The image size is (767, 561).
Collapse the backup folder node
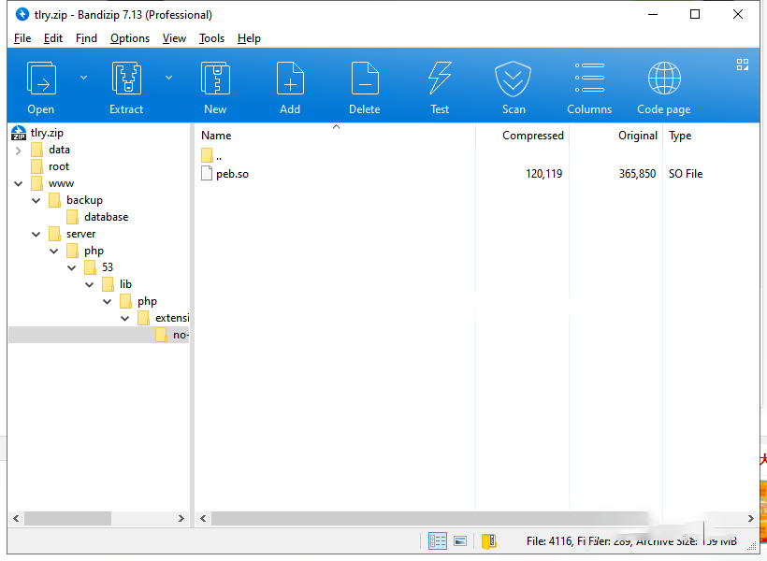(36, 200)
